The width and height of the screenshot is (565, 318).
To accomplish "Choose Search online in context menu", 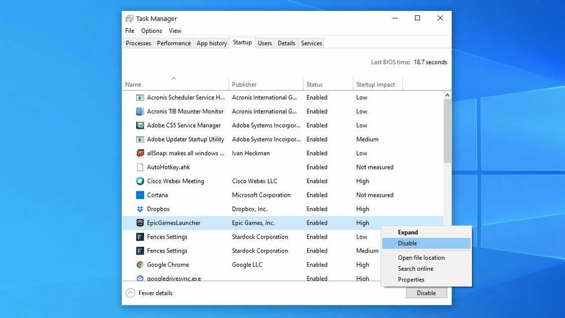I will pos(426,269).
